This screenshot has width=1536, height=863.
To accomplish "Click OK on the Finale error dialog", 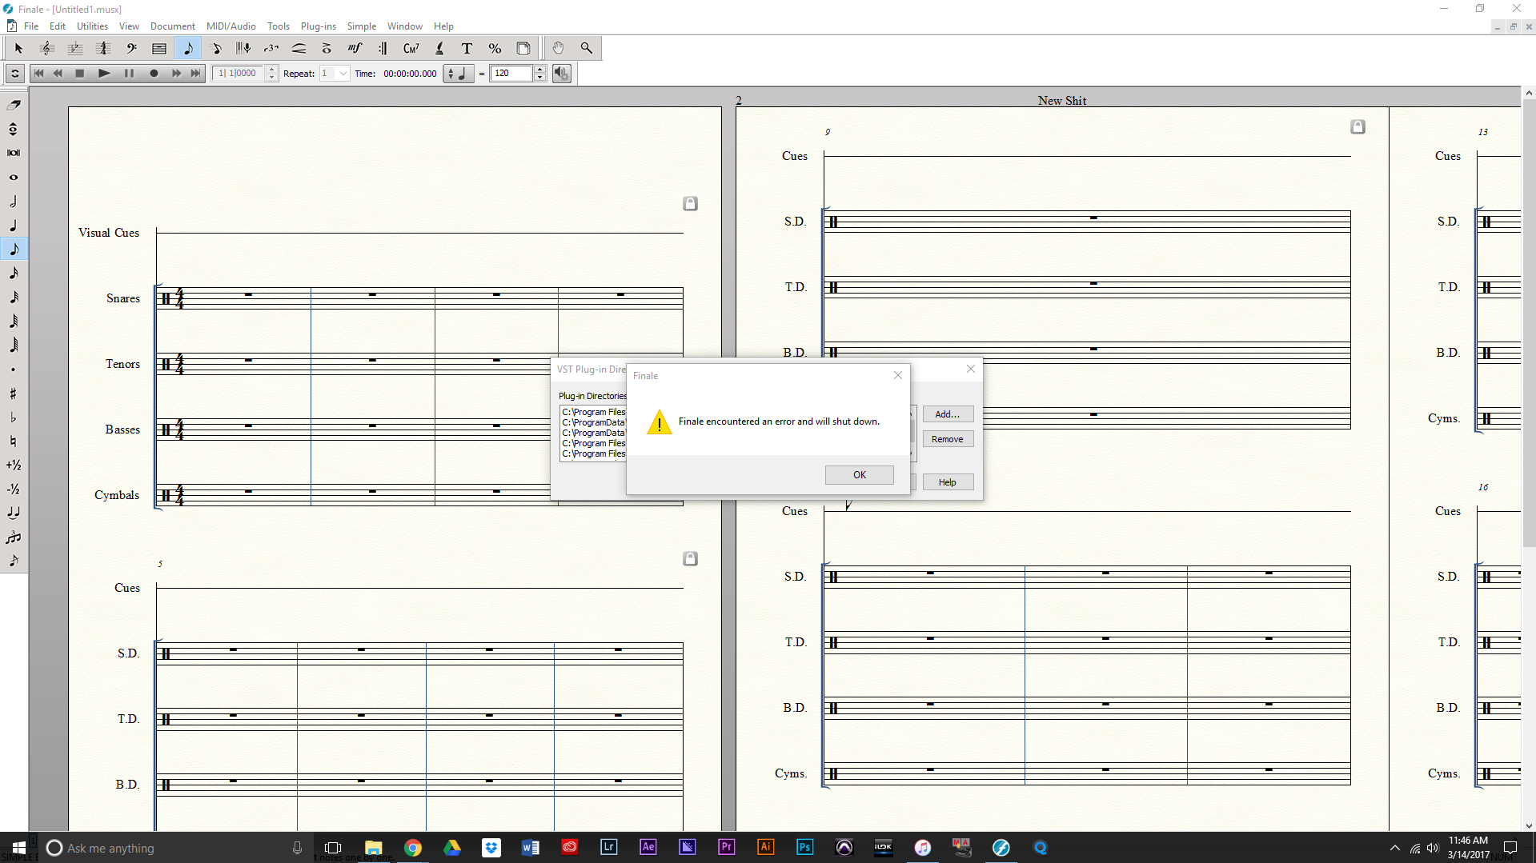I will pyautogui.click(x=859, y=475).
